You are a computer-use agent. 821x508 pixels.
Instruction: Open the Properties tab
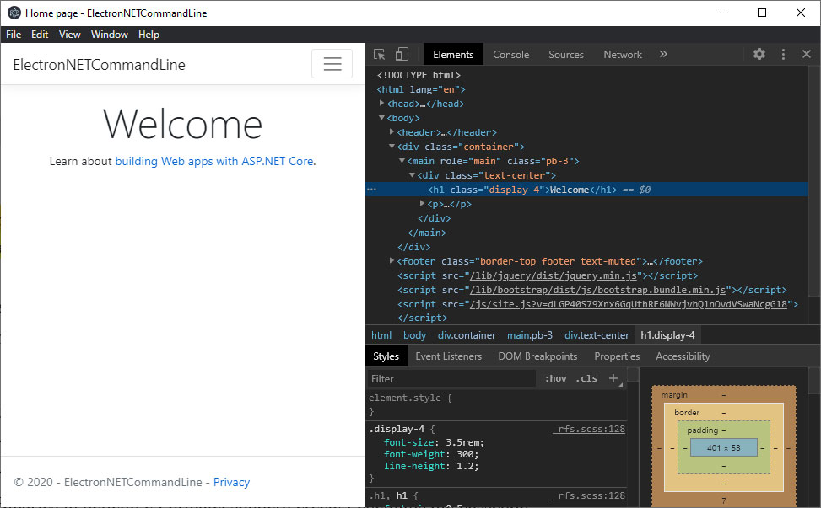click(617, 356)
